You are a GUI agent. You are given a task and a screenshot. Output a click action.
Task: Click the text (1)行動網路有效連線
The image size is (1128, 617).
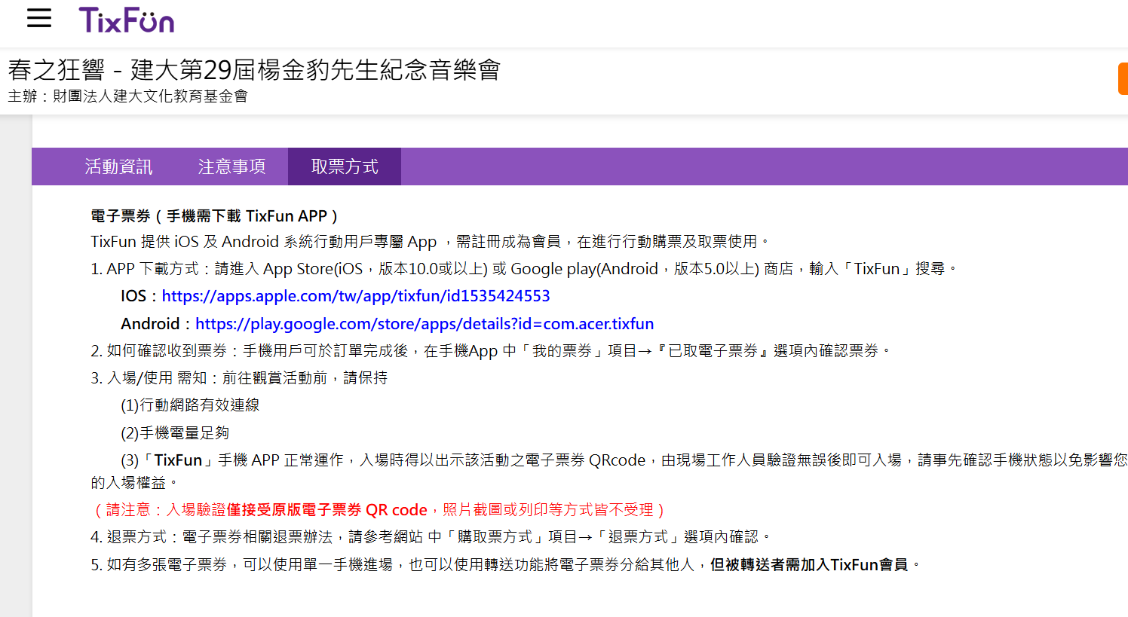click(x=190, y=405)
